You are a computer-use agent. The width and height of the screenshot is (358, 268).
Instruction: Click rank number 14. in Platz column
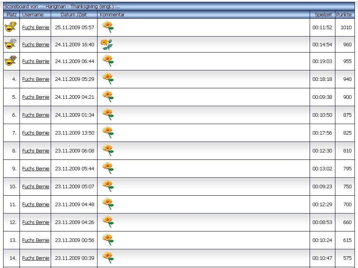pyautogui.click(x=13, y=258)
